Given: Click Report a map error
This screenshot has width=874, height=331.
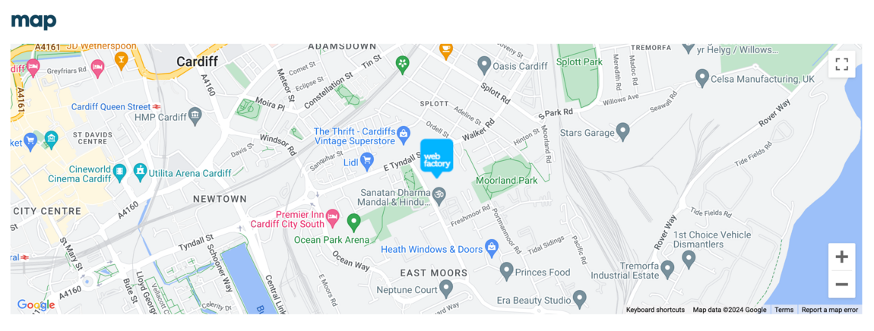Looking at the screenshot, I should (x=829, y=310).
